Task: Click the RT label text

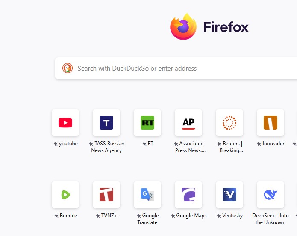Action: tap(150, 144)
